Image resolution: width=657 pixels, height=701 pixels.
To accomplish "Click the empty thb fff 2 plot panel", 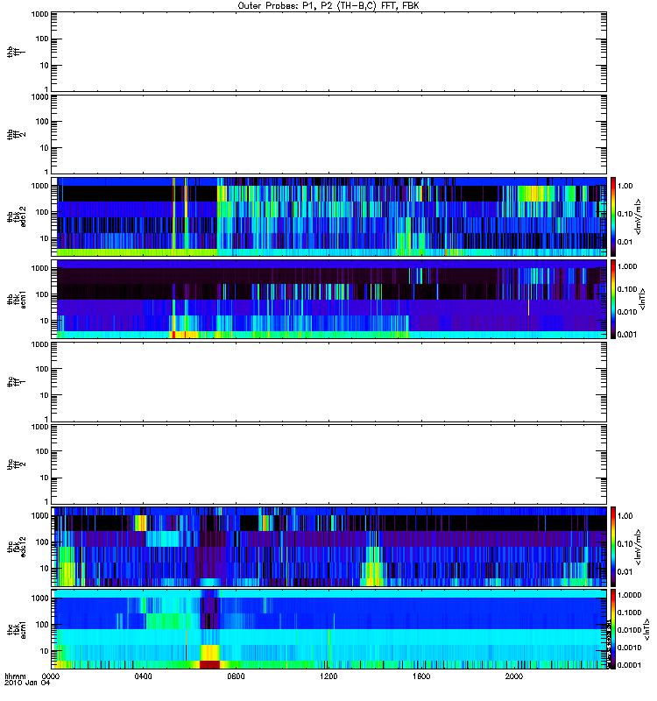I will pyautogui.click(x=329, y=134).
